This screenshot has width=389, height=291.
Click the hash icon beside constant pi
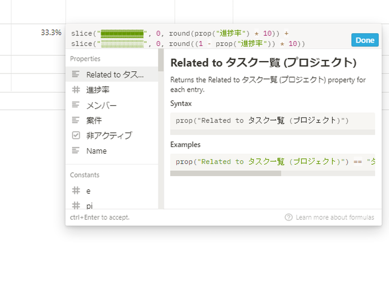pos(76,205)
